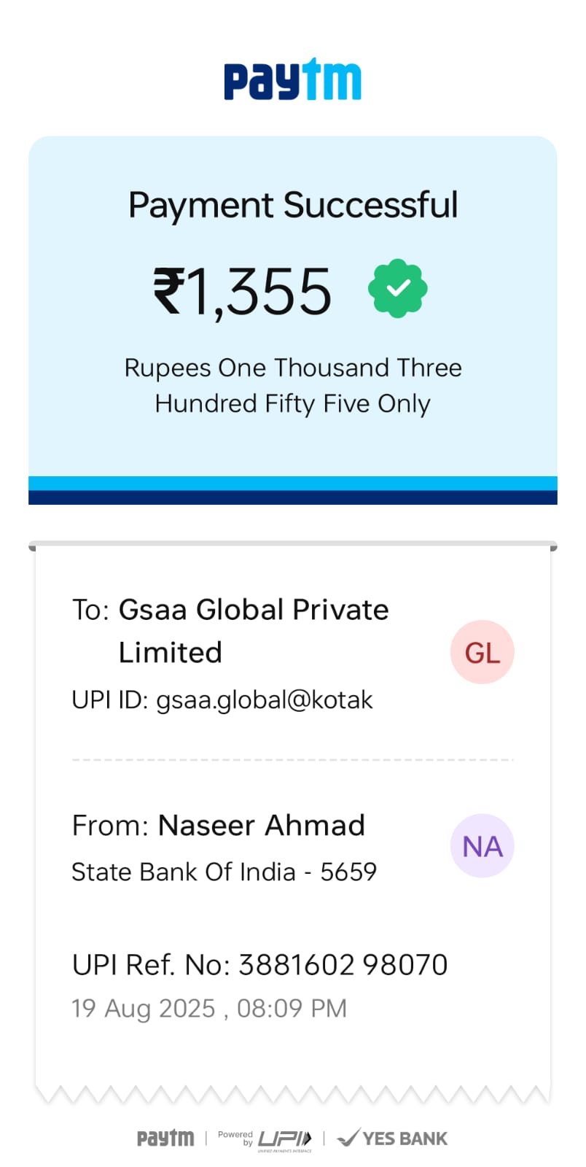The width and height of the screenshot is (586, 1167).
Task: Click the Powered by UPI logo
Action: 265,1139
